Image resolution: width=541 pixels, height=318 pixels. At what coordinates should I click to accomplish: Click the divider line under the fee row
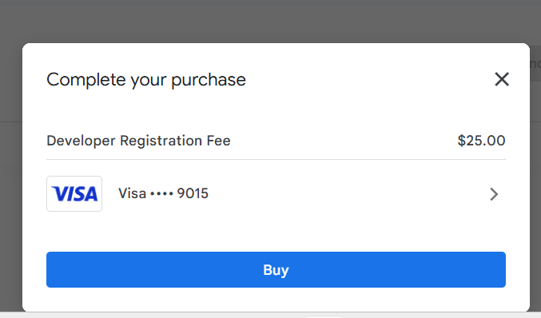[x=276, y=159]
